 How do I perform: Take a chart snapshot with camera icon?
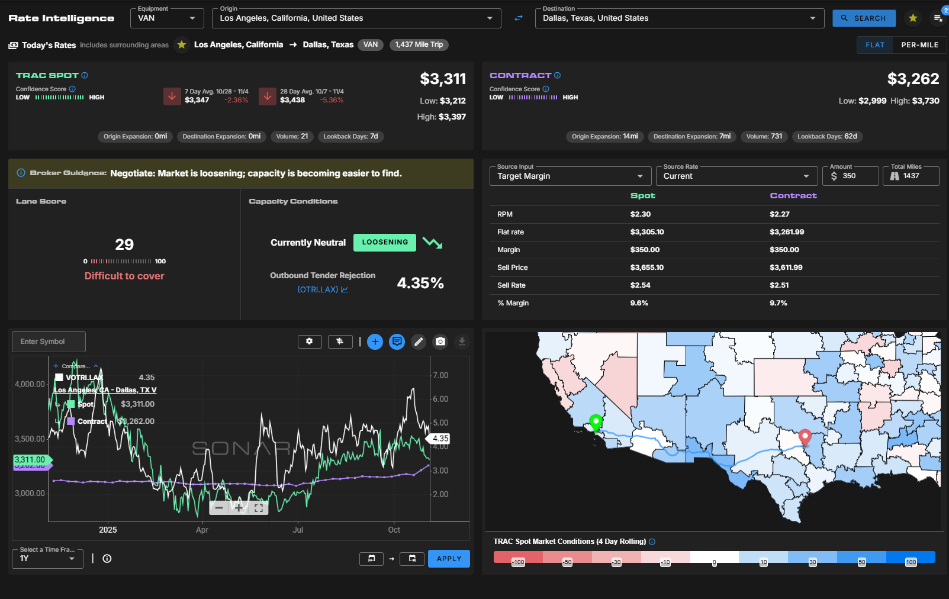(440, 342)
